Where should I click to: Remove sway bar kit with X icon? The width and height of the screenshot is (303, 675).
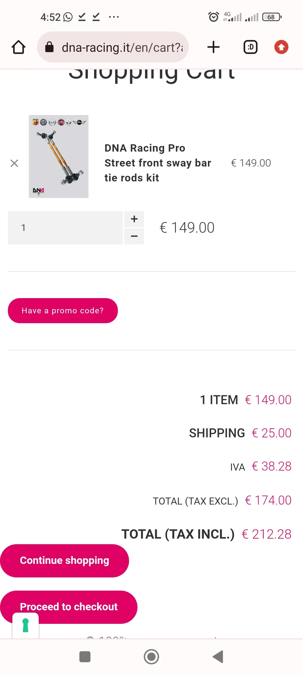(x=14, y=163)
